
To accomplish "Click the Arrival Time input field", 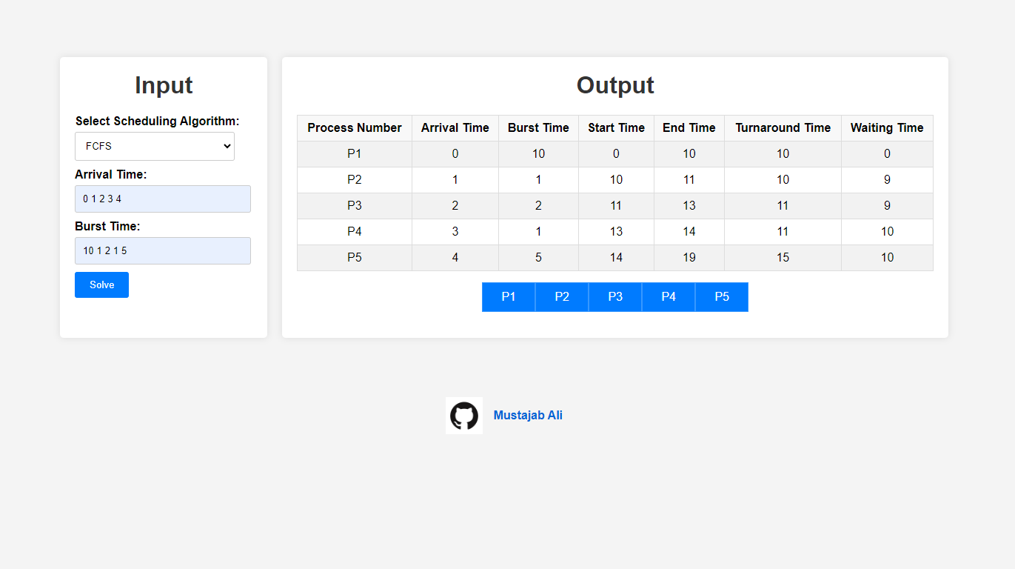I will point(163,199).
